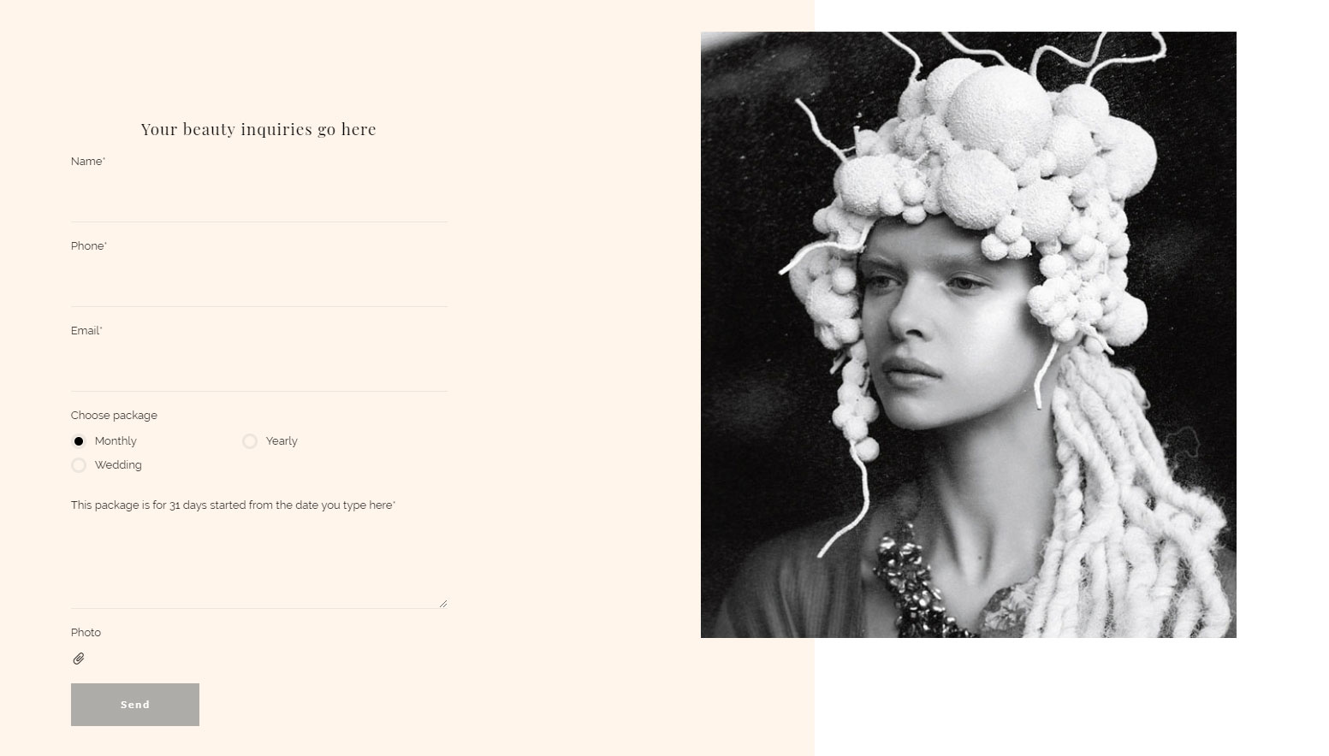Click the 'Choose package' label text
Screen dimensions: 1329x756
click(114, 416)
